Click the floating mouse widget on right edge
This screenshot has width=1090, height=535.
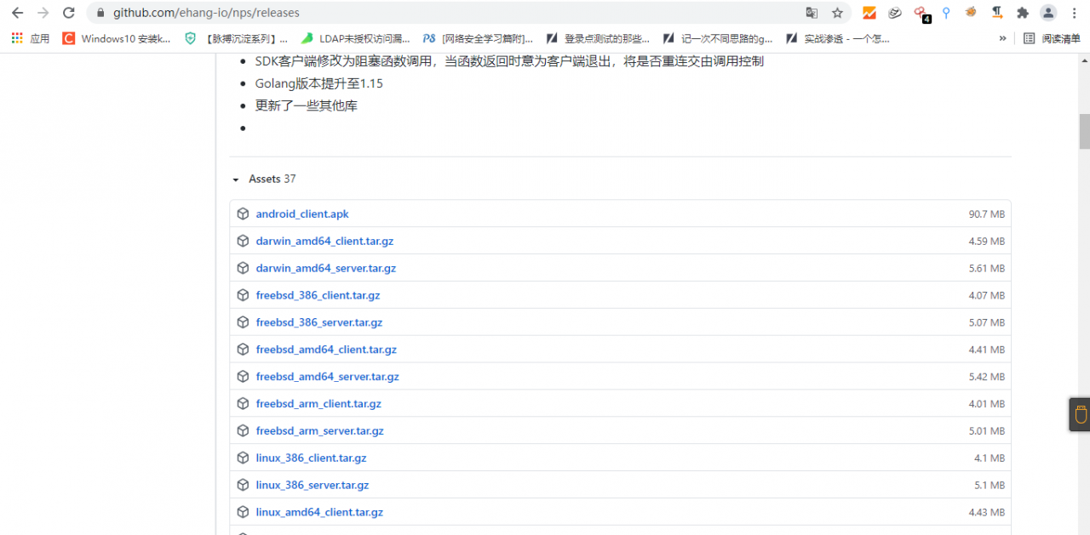(1080, 414)
